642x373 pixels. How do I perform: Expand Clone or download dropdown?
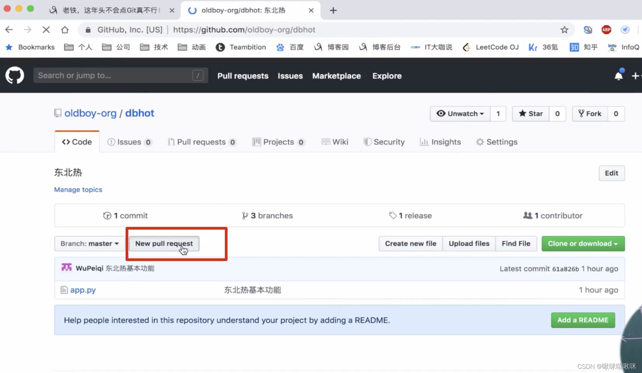point(583,243)
